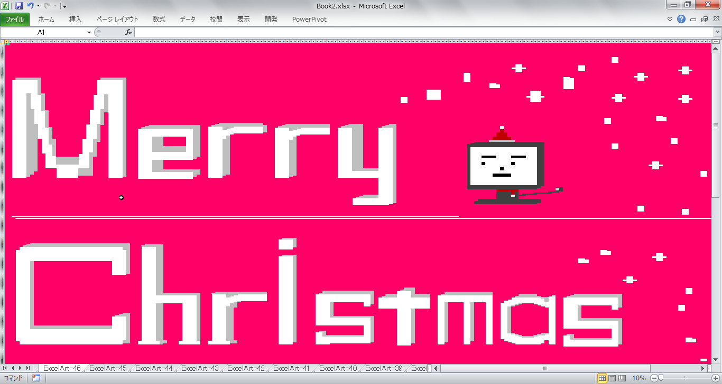Open the Undo history dropdown arrow

(38, 6)
